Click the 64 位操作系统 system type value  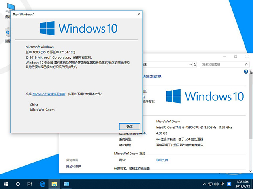(x=179, y=139)
